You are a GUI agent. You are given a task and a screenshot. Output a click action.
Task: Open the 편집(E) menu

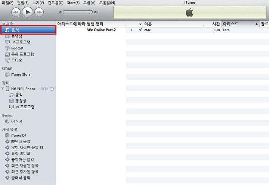(23, 3)
